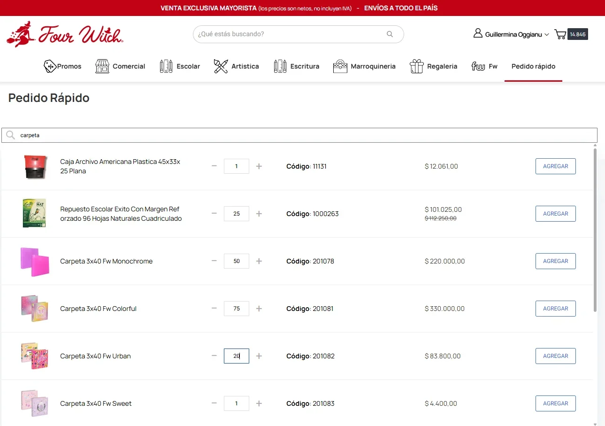Click the Four Witch logo
The image size is (605, 426).
(65, 34)
